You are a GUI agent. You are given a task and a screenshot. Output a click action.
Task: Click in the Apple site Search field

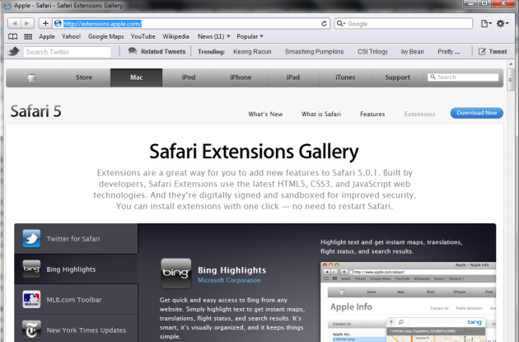pyautogui.click(x=463, y=77)
